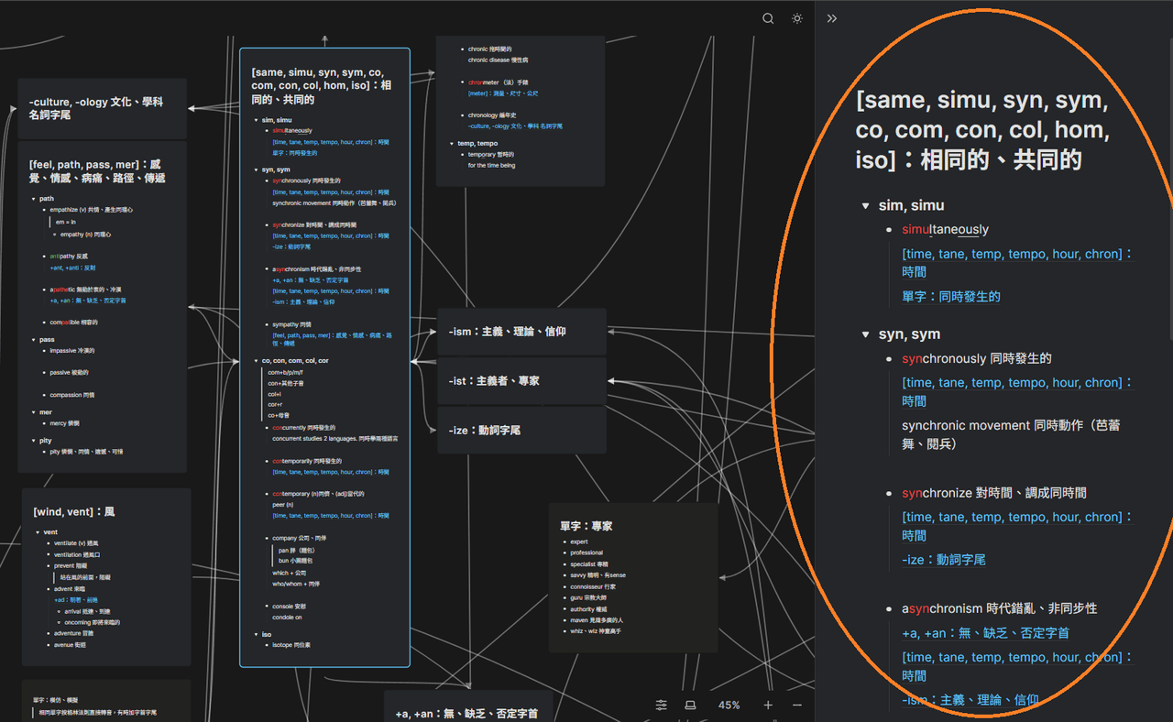Viewport: 1173px width, 722px height.
Task: Toggle the light/dark theme sun icon
Action: click(x=797, y=18)
